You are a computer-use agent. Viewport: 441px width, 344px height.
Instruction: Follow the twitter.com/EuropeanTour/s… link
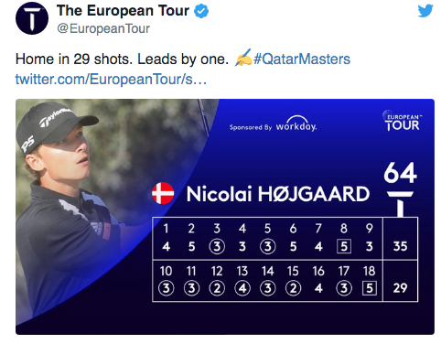111,80
